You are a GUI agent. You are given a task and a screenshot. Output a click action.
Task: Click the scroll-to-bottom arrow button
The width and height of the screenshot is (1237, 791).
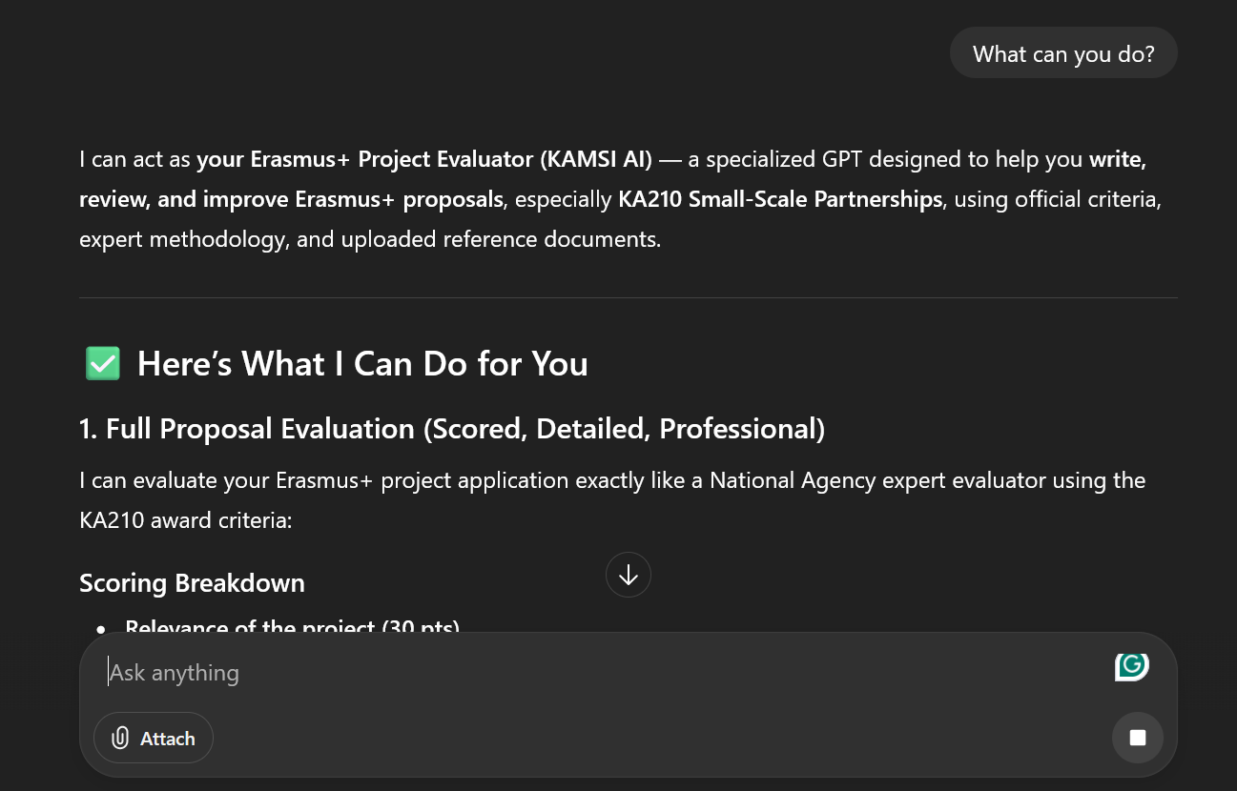628,575
